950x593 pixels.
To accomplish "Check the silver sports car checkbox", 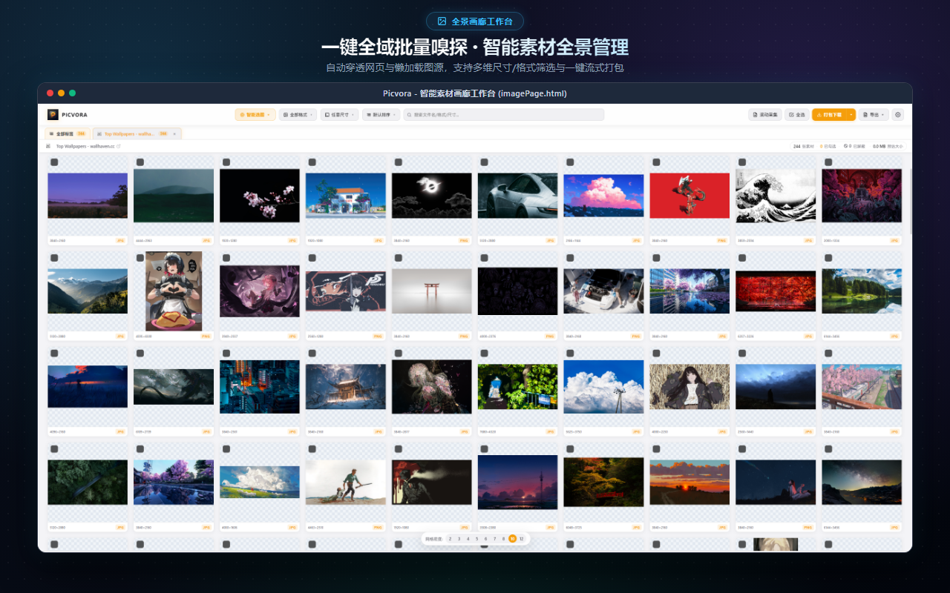I will (x=485, y=162).
